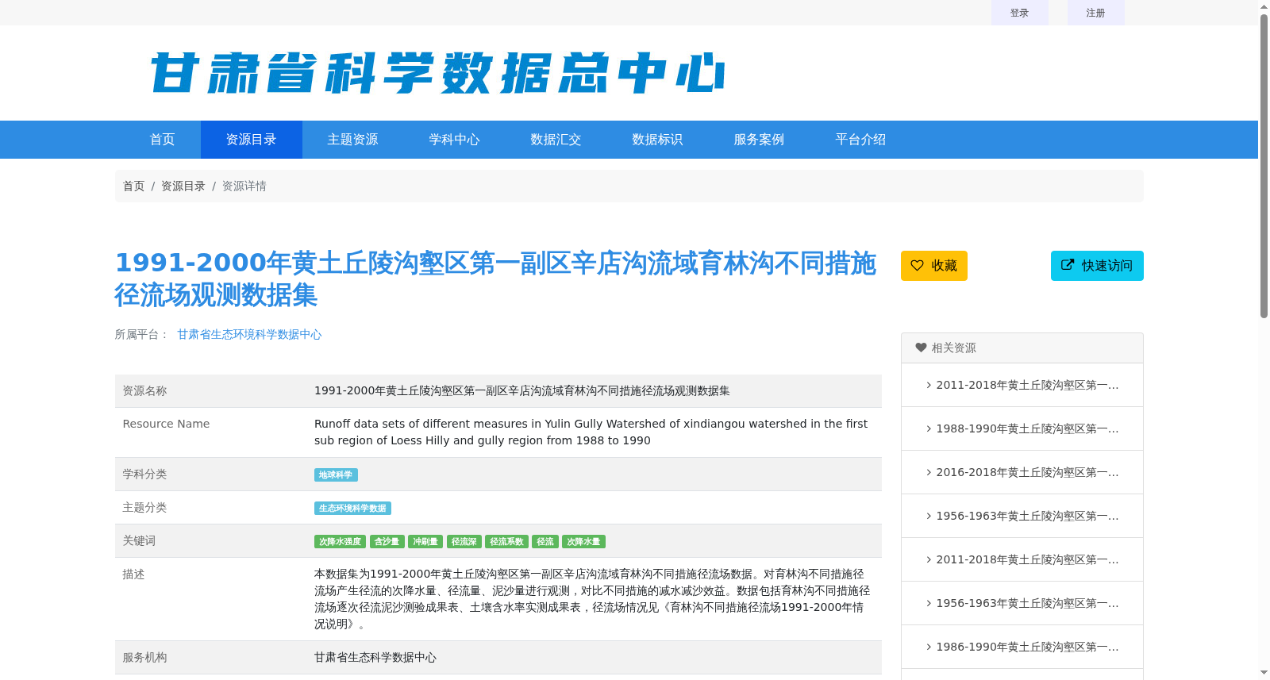Click the page vertical scrollbar thumb
This screenshot has height=680, width=1270.
tap(1264, 165)
